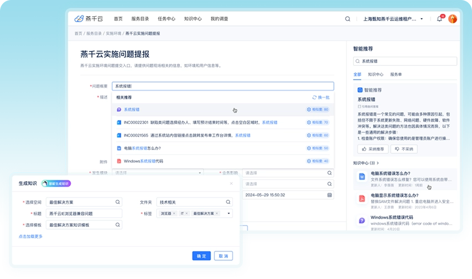Click 点击加载更多 link
Image resolution: width=472 pixels, height=279 pixels.
pyautogui.click(x=30, y=236)
